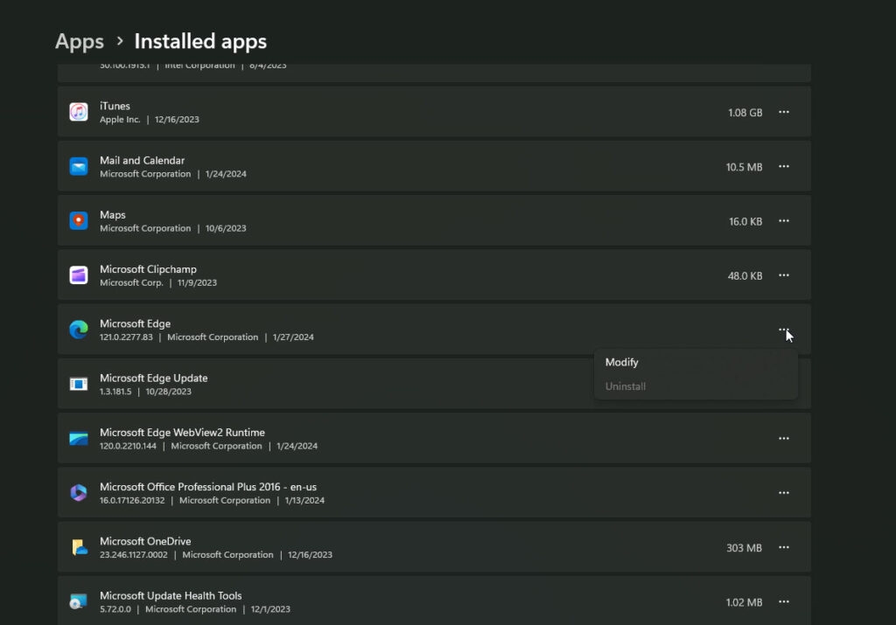The image size is (896, 625).
Task: Click the 16.0 KB size of Maps
Action: coord(745,221)
